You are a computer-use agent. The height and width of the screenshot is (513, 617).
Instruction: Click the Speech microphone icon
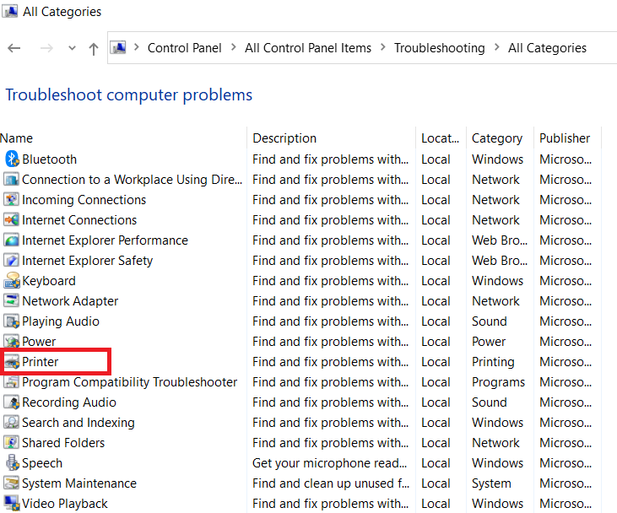12,462
